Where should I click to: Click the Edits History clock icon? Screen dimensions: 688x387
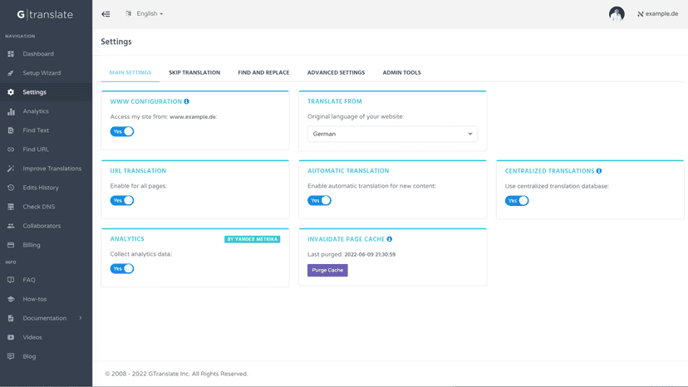(11, 188)
